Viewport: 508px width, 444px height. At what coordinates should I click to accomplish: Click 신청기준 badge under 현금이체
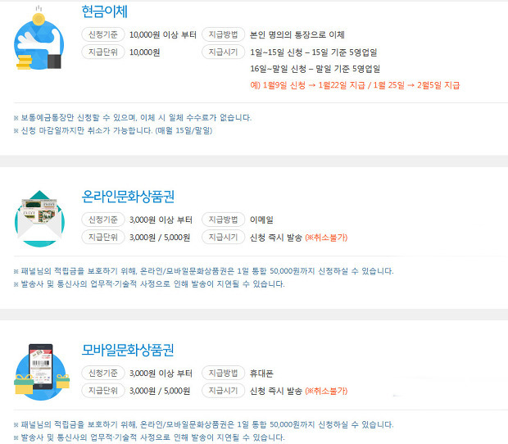[x=103, y=34]
